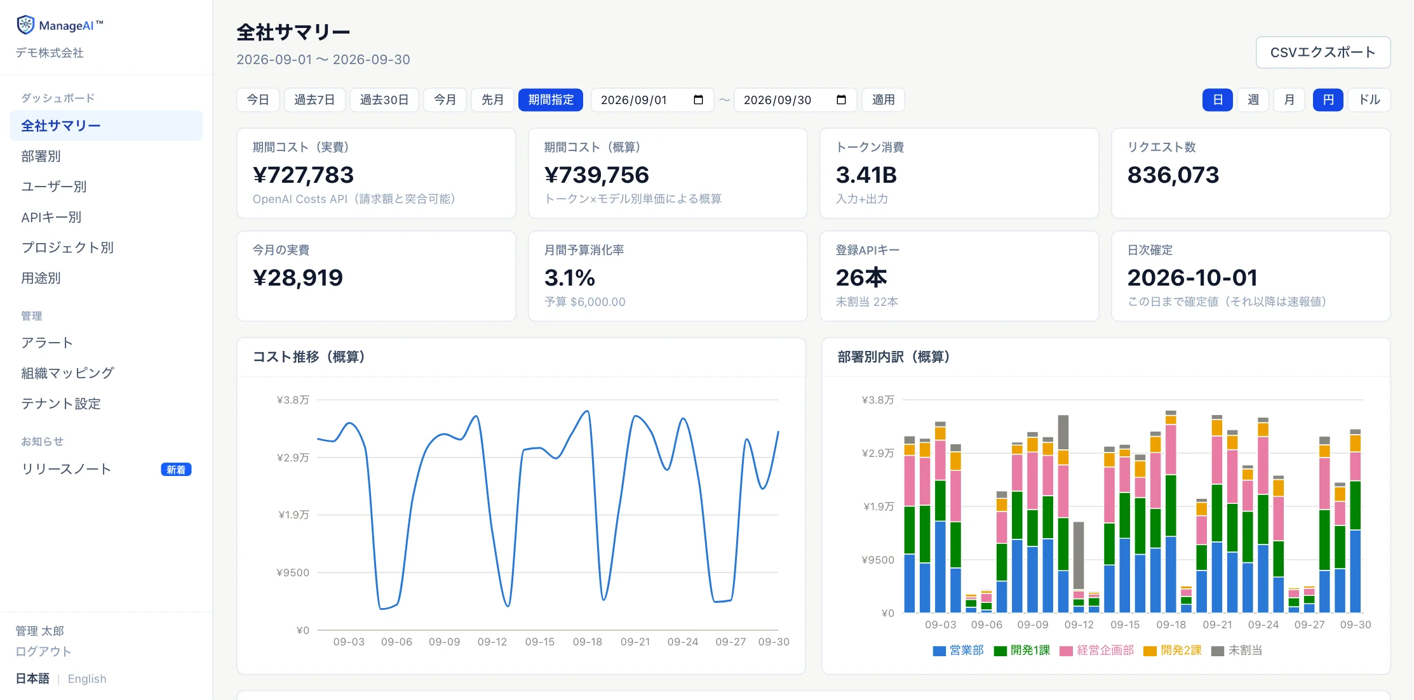Switch language to 日本語
Image resolution: width=1414 pixels, height=700 pixels.
(x=32, y=679)
